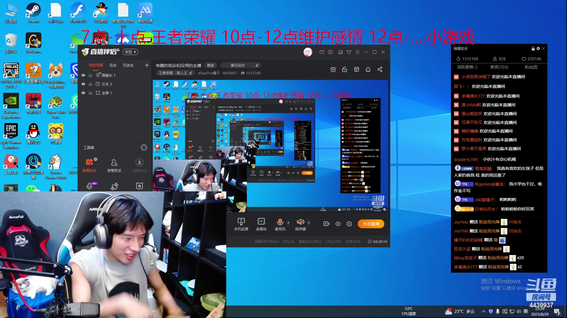Open the weather widget 23°C 多云
Viewport: 567px width, 318px height.
[x=460, y=311]
